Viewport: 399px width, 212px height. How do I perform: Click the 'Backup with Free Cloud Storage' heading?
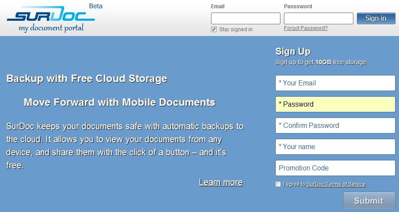coord(87,78)
